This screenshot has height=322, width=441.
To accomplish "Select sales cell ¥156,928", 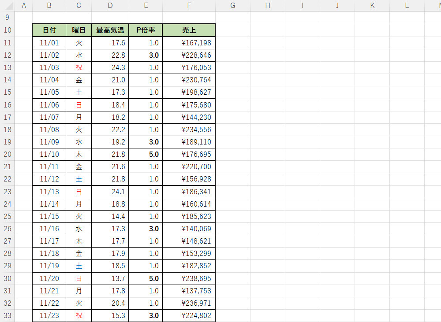I will [189, 179].
